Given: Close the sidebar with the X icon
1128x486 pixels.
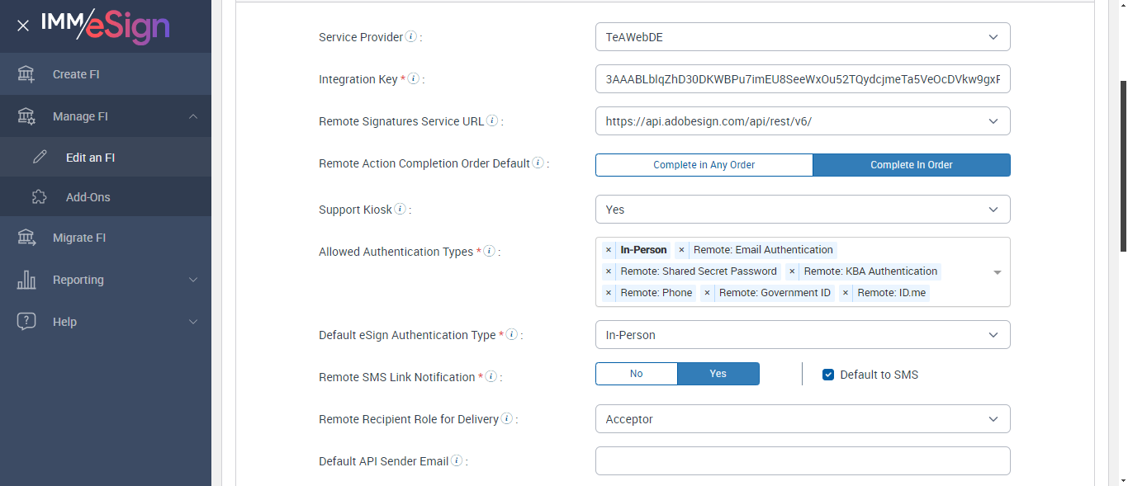Looking at the screenshot, I should coord(23,26).
